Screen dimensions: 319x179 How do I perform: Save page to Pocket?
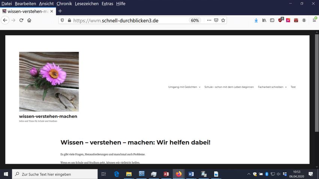pos(216,20)
